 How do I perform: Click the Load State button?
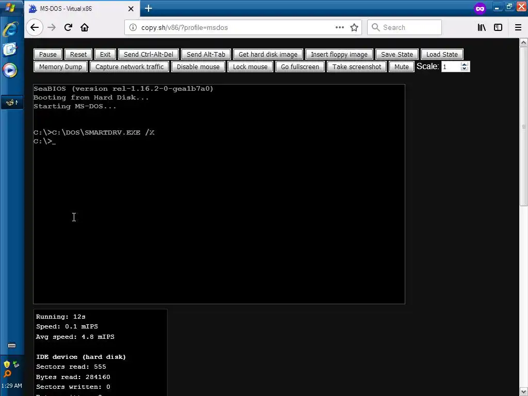442,54
